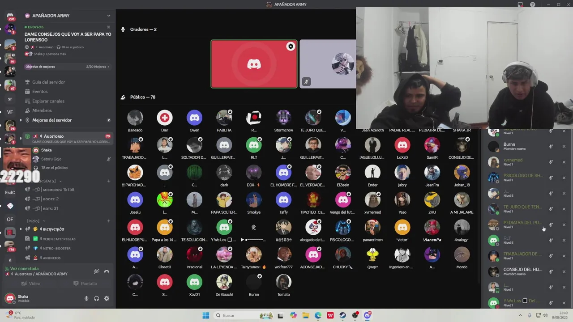Open the OF server
573x322 pixels.
[x=10, y=219]
